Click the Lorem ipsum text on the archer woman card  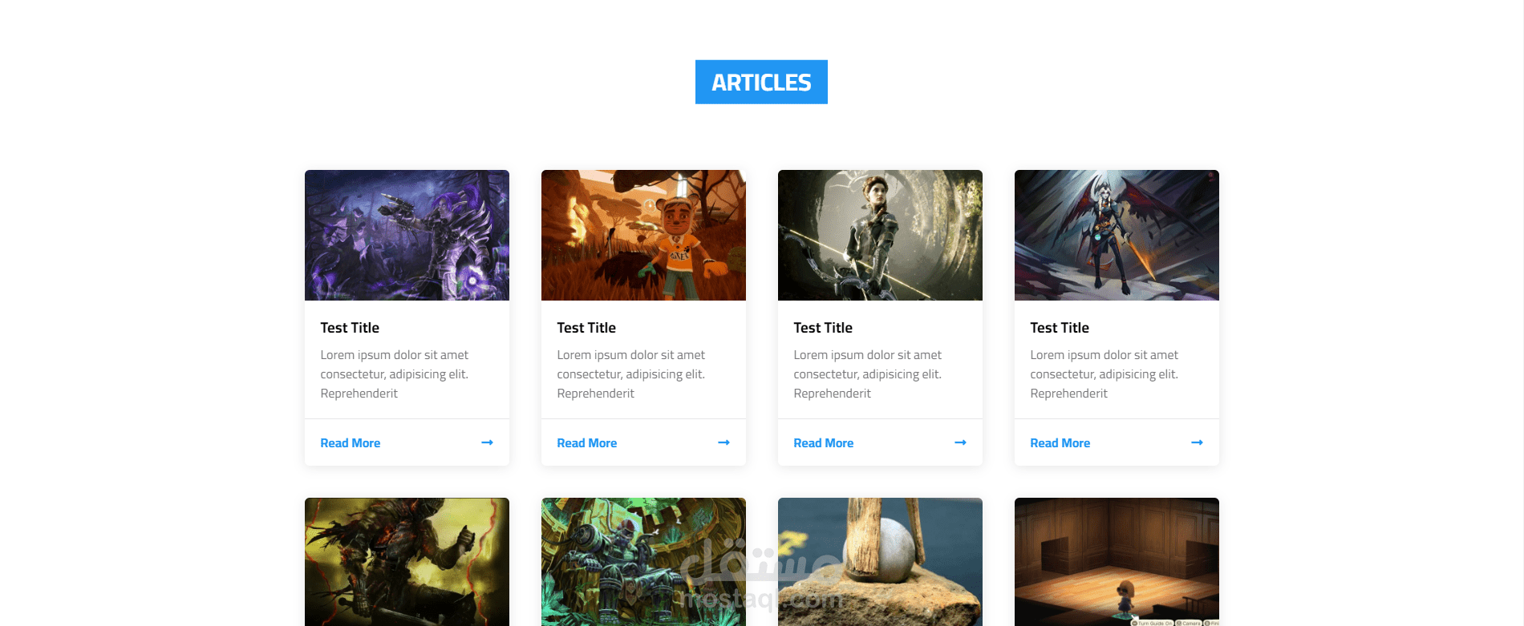[x=868, y=374]
